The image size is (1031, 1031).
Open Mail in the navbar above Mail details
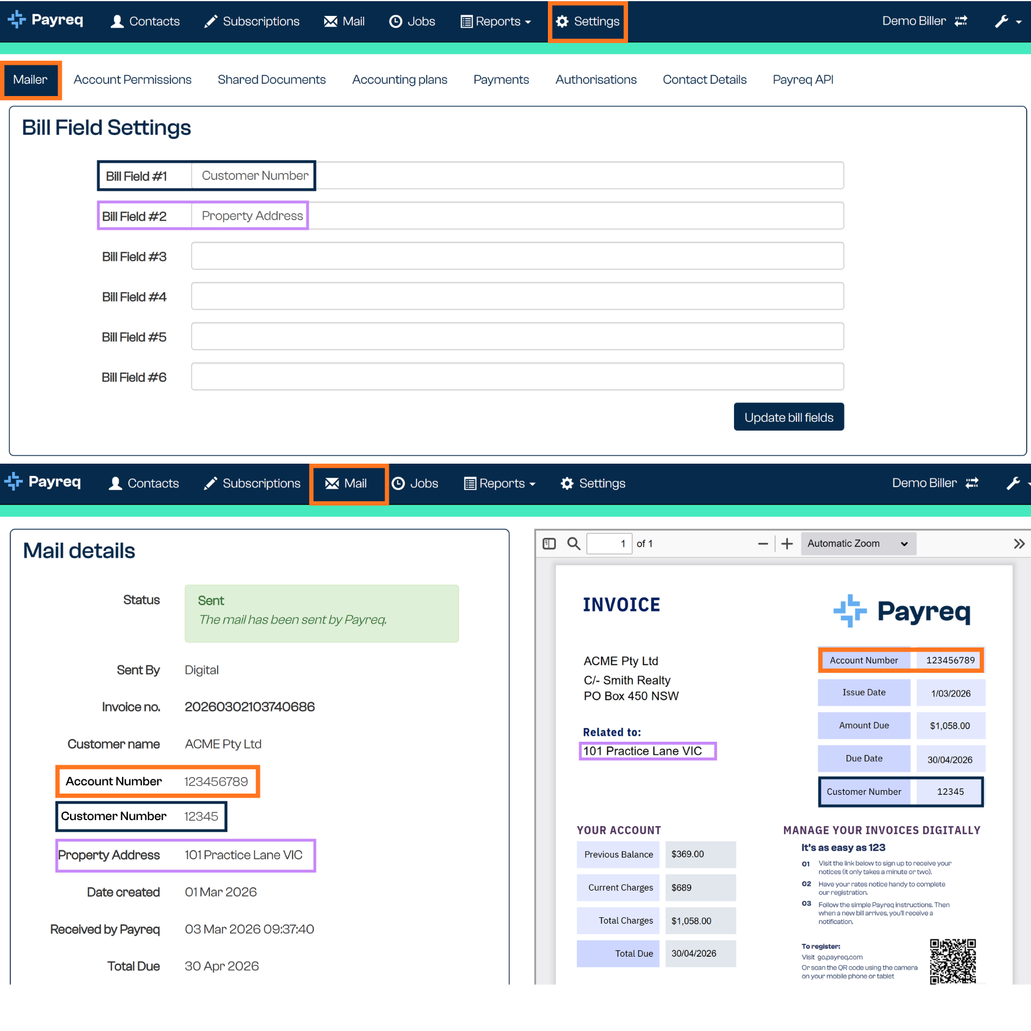point(346,484)
